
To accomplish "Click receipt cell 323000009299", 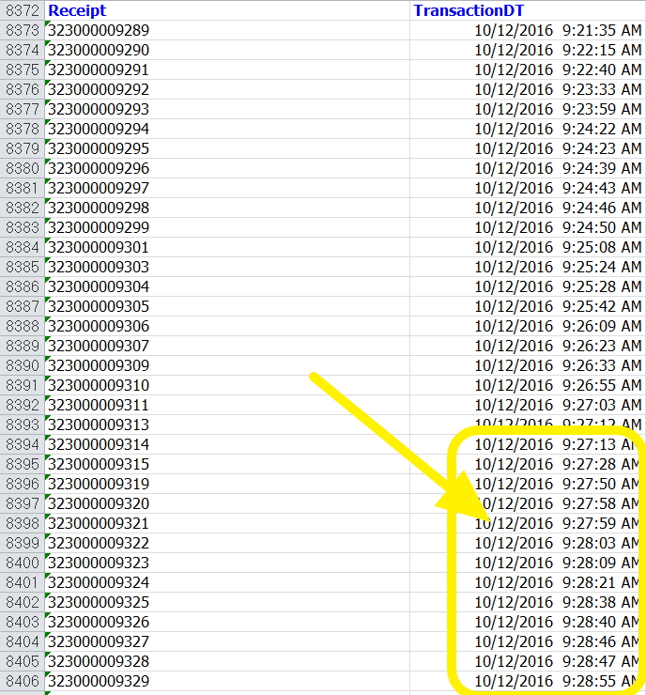I will click(227, 227).
